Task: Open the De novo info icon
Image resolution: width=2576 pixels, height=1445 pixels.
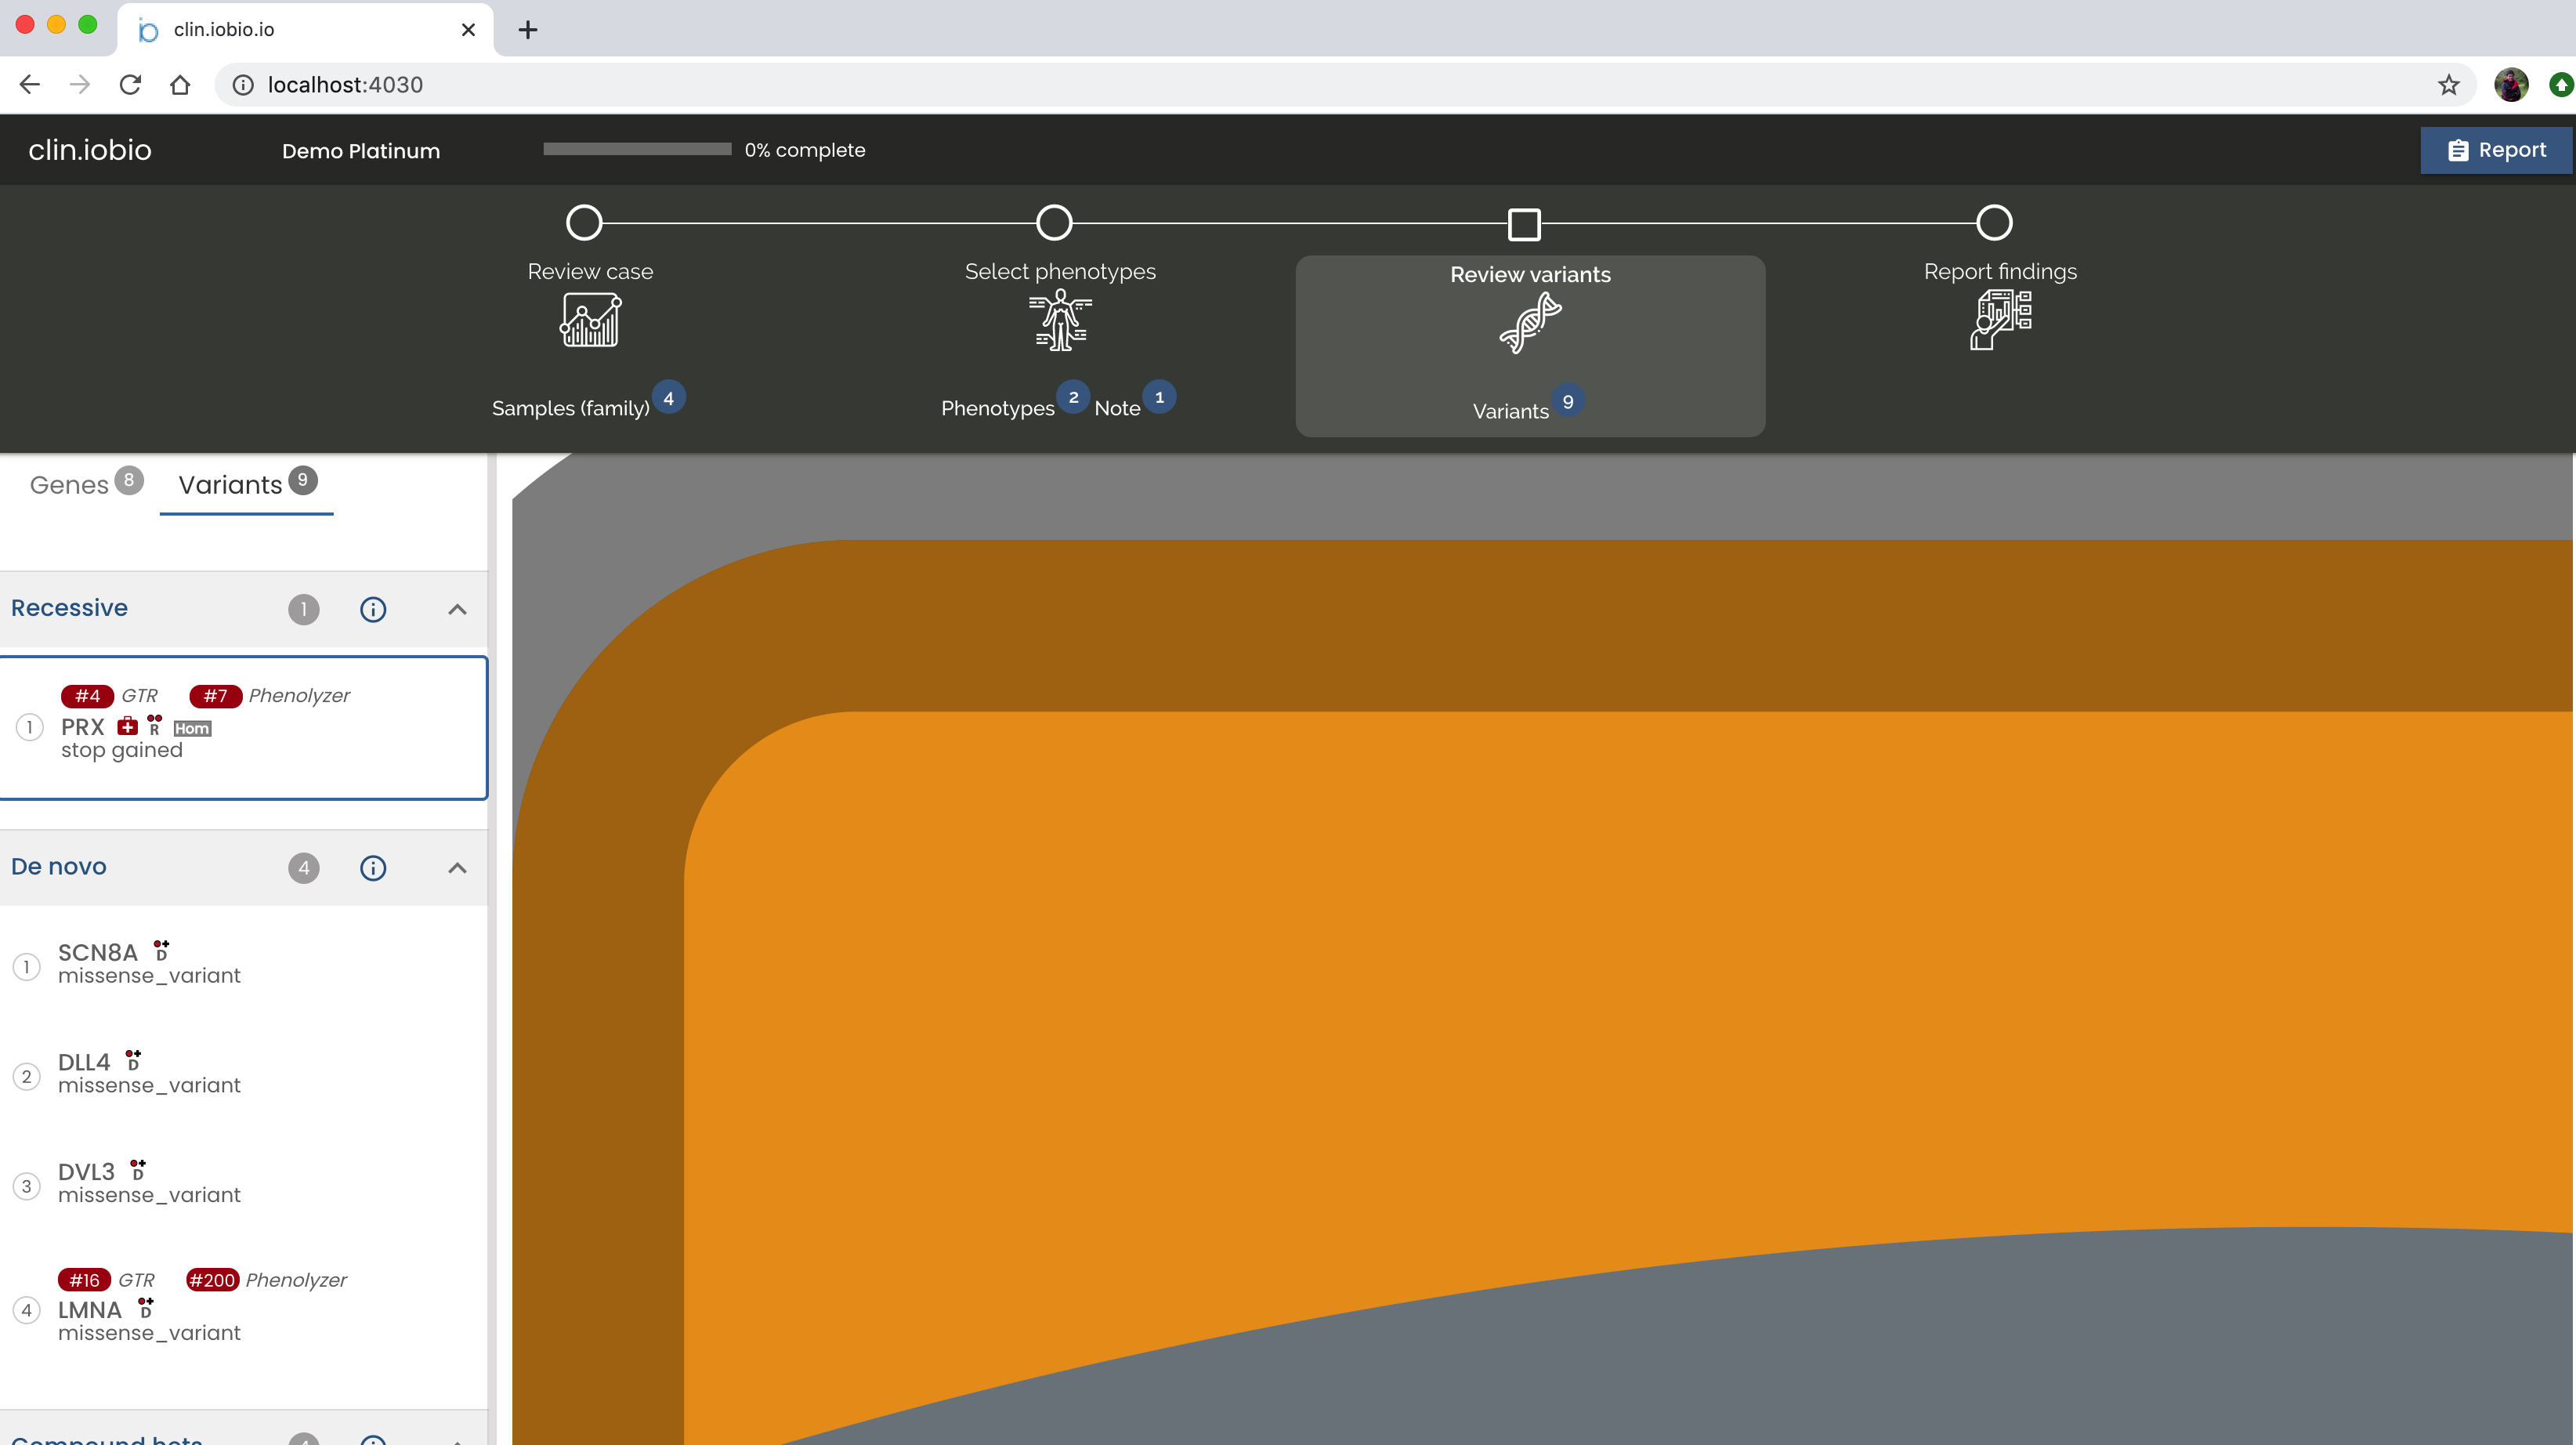Action: [373, 868]
